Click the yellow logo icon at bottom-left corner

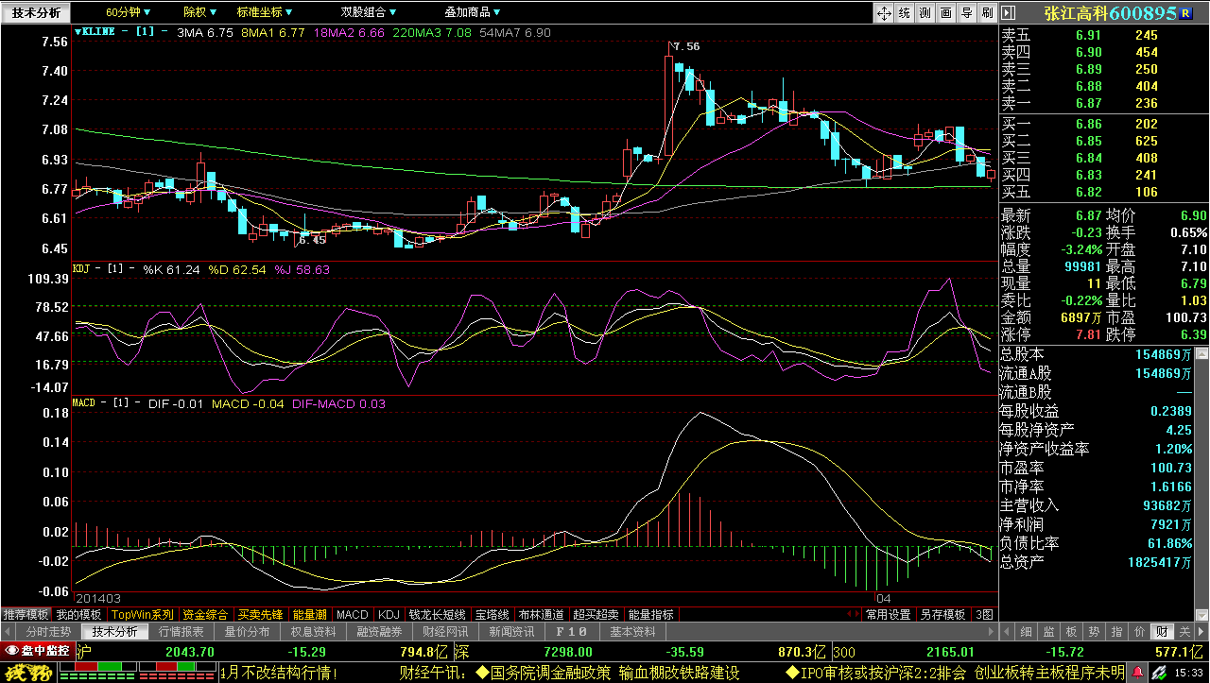coord(27,673)
